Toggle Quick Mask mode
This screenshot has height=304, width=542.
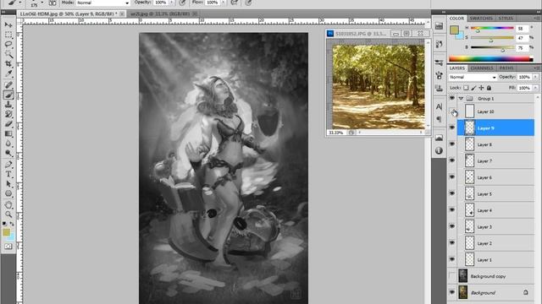[x=8, y=247]
